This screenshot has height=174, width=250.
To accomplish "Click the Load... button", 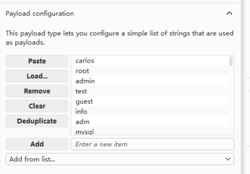I will pyautogui.click(x=37, y=76).
